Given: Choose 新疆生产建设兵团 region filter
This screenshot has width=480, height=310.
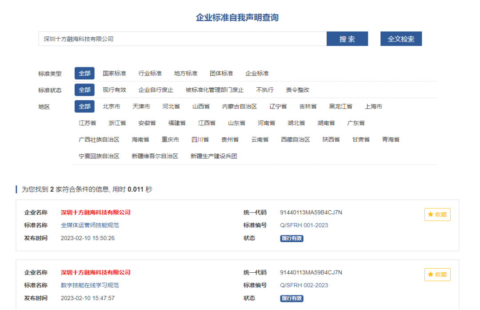Looking at the screenshot, I should (214, 156).
